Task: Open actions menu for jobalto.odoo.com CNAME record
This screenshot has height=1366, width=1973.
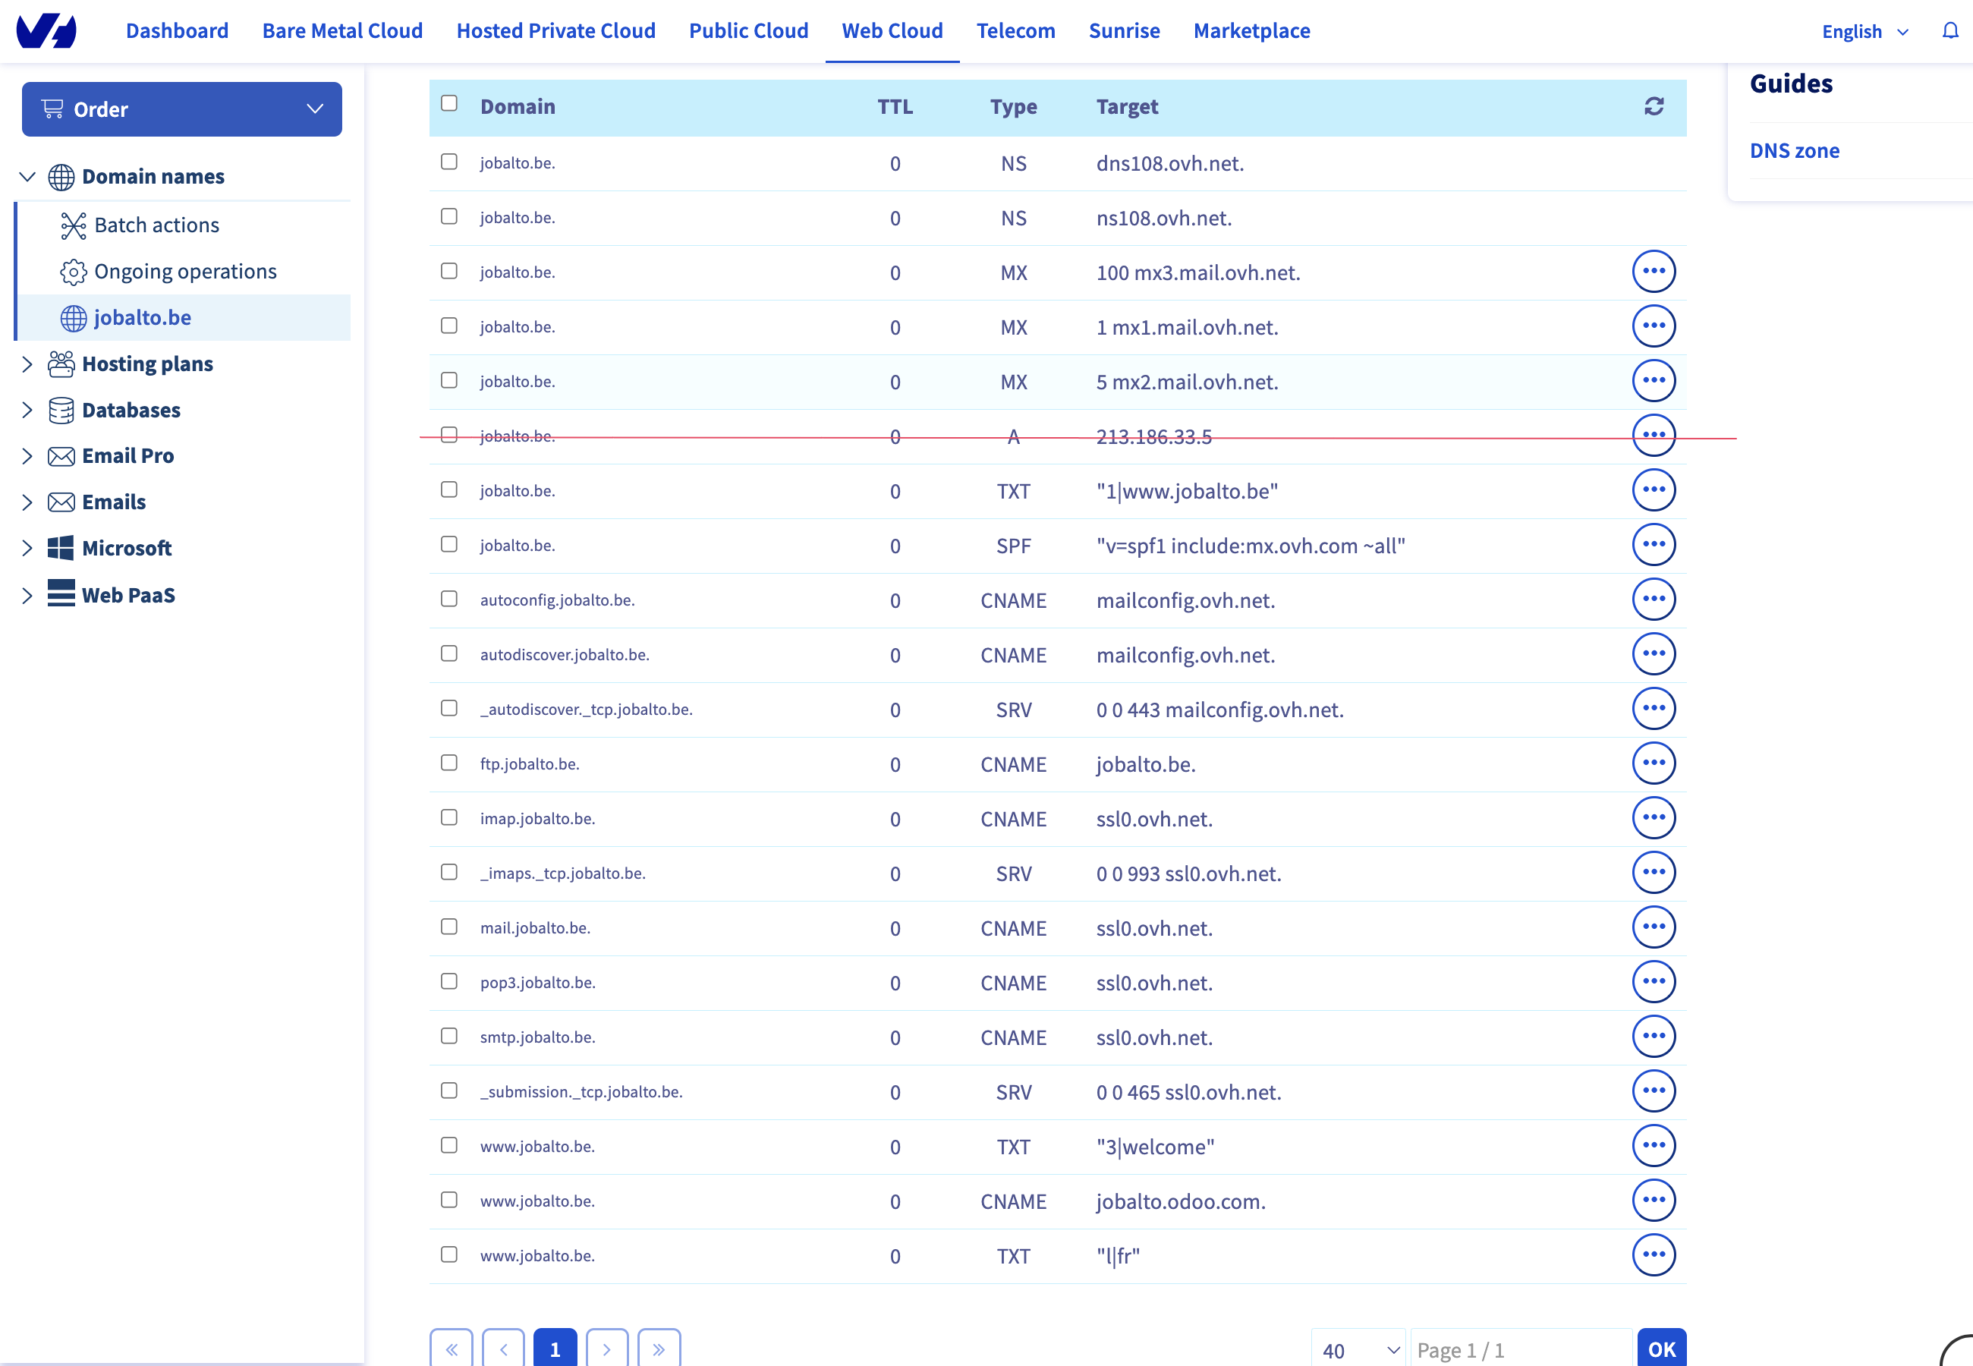Action: click(x=1653, y=1200)
